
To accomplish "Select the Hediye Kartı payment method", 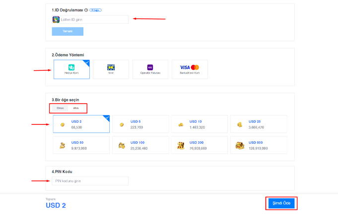I will [71, 69].
